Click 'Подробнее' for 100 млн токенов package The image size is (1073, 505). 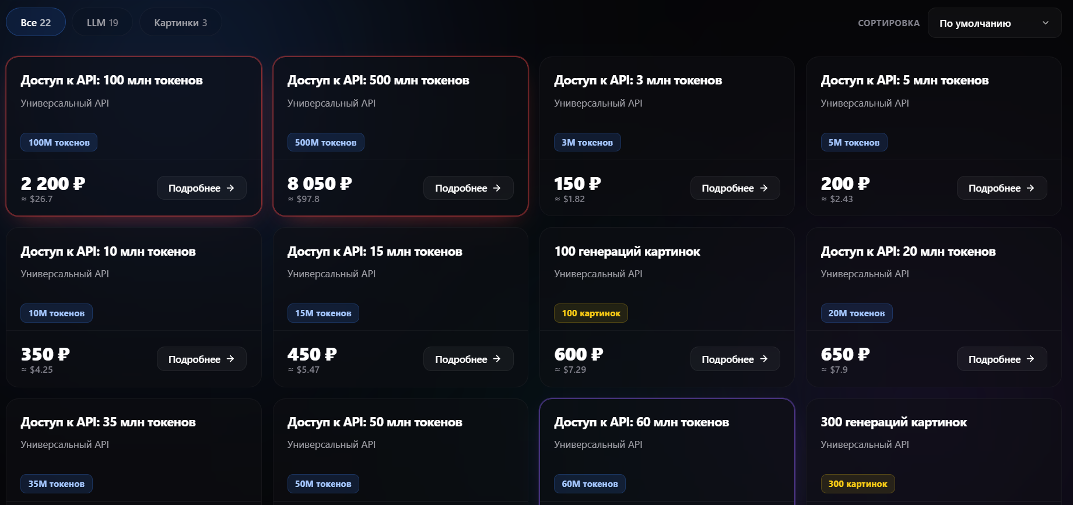(201, 188)
